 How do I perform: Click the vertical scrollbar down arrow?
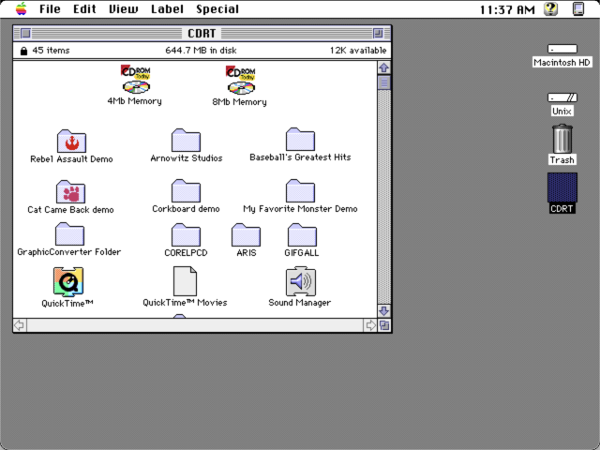(383, 310)
